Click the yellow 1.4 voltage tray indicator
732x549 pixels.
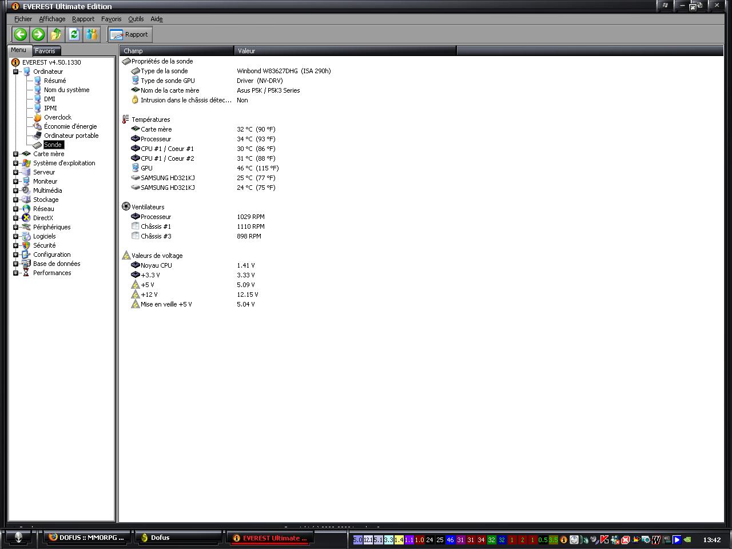[399, 540]
